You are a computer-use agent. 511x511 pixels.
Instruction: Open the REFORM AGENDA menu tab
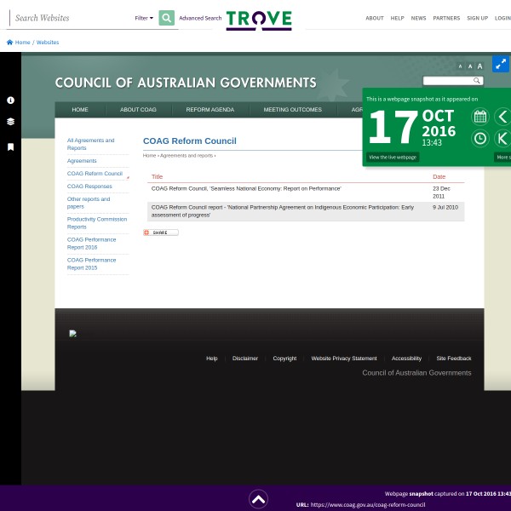210,110
